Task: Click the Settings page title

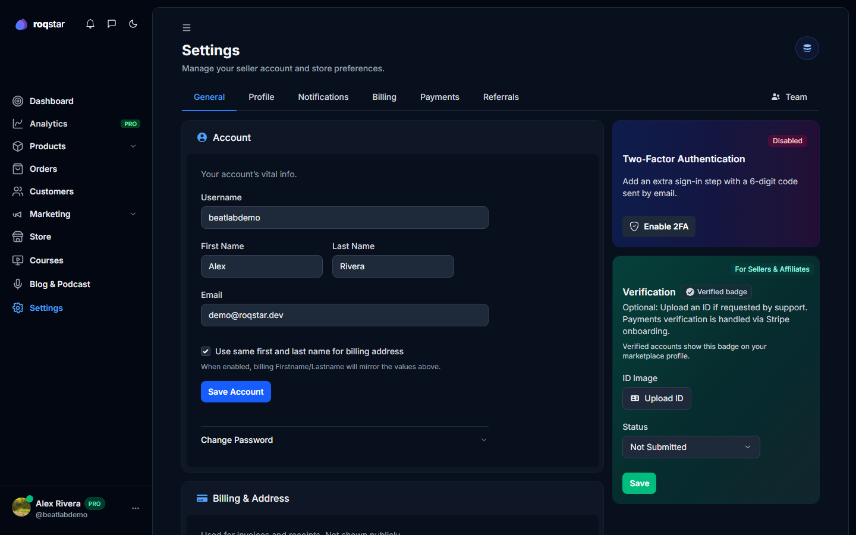Action: coord(211,51)
